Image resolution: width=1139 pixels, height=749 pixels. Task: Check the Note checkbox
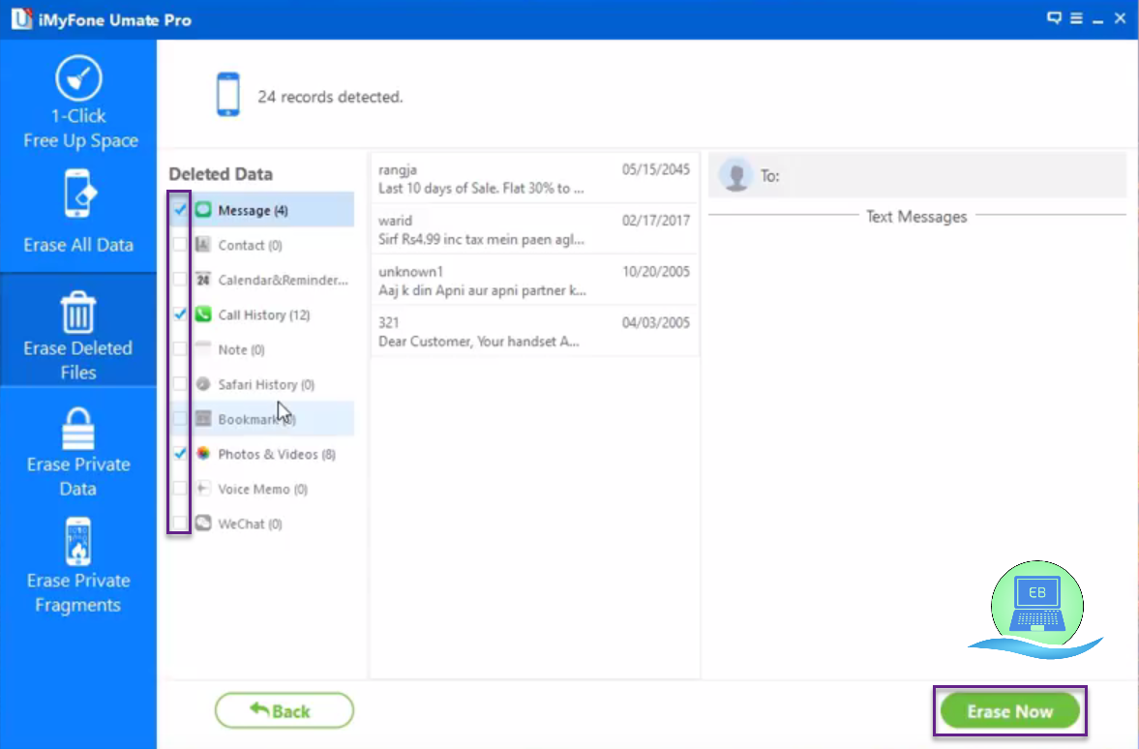(179, 349)
